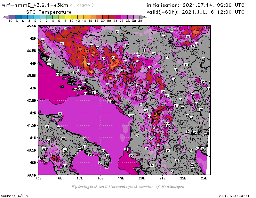Click 'Hydrological and Meteorological service of Montenegro' caption

pos(128,187)
